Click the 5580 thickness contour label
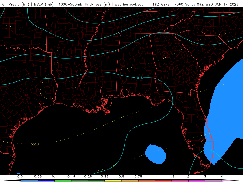The height and width of the screenshot is (182, 243). coord(35,144)
